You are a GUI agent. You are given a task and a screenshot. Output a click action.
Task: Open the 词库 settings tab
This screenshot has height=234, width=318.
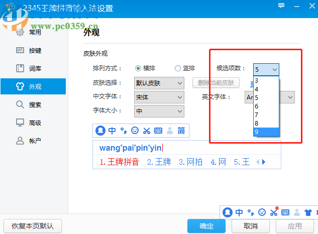(x=33, y=68)
